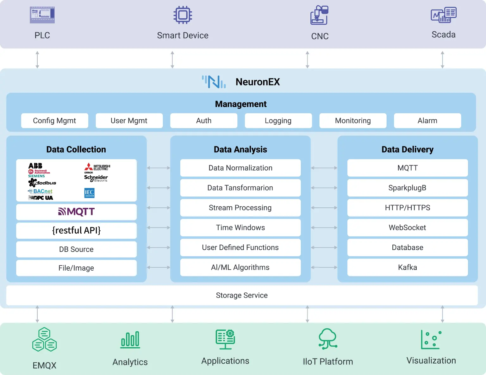This screenshot has width=486, height=375.
Task: Collapse the Data Delivery panel
Action: click(407, 149)
